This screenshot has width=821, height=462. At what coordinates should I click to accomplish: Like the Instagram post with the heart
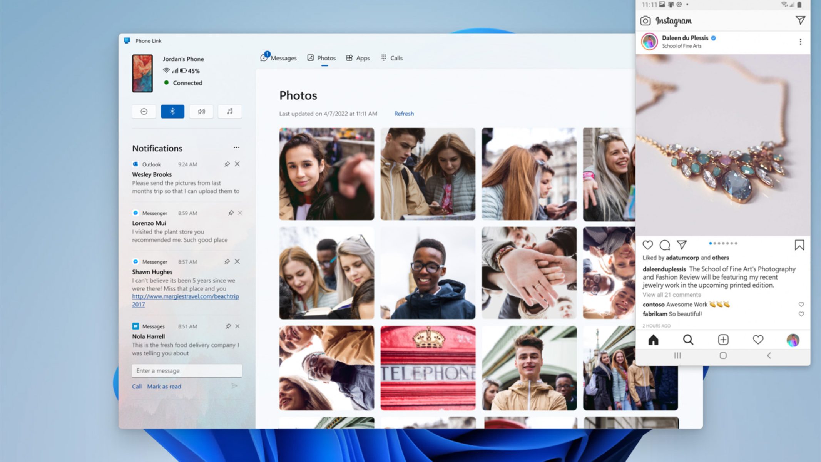648,245
